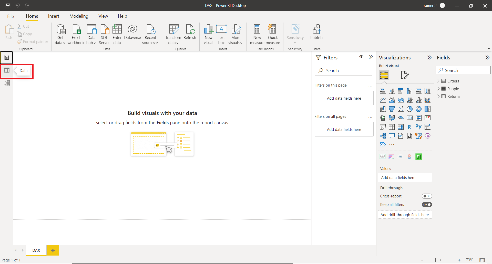This screenshot has height=264, width=492.
Task: Create a New measure
Action: 257,34
